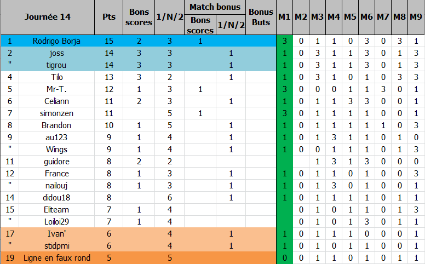Select the "Ligne en faux rond" cell

coord(57,257)
